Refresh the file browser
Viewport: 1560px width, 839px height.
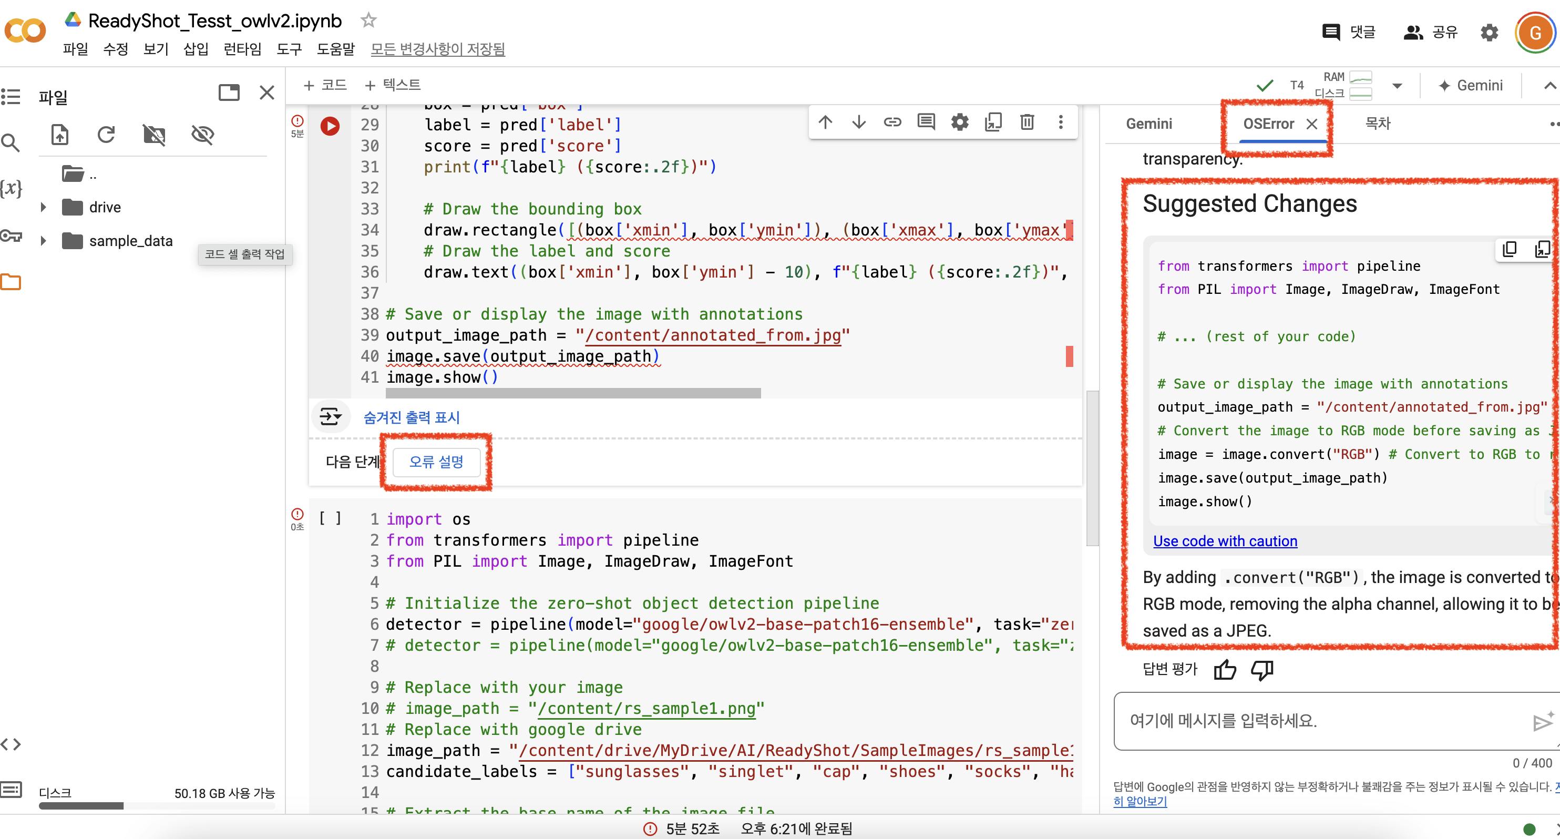click(x=106, y=135)
